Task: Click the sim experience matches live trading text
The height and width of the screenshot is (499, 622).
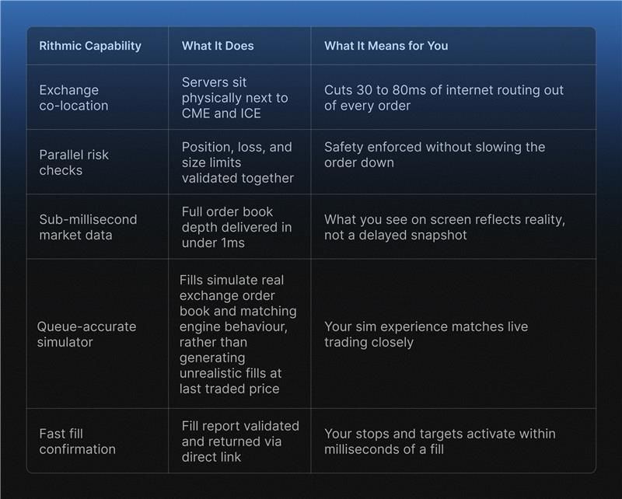Action: tap(425, 333)
